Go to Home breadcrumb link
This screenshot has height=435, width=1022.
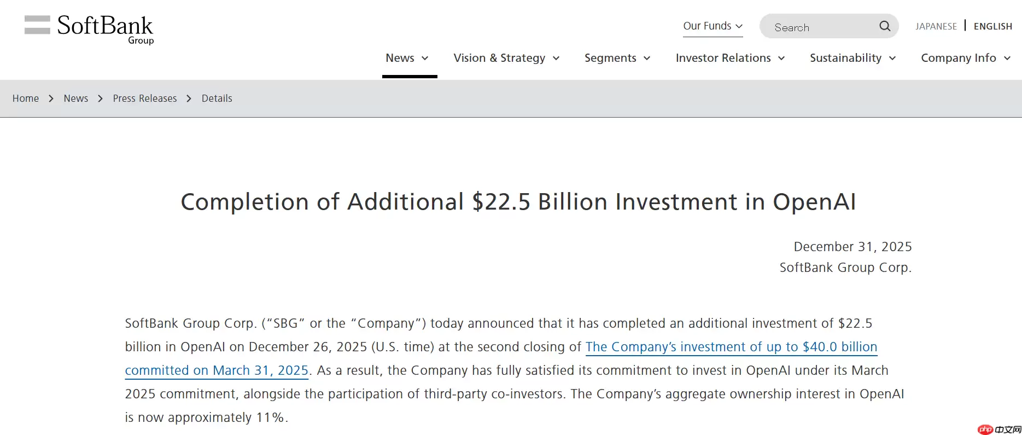pyautogui.click(x=26, y=98)
